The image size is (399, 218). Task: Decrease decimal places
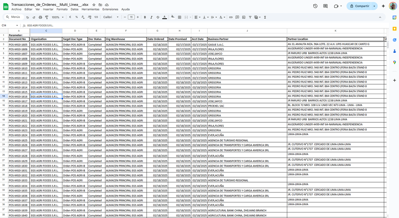[83, 17]
